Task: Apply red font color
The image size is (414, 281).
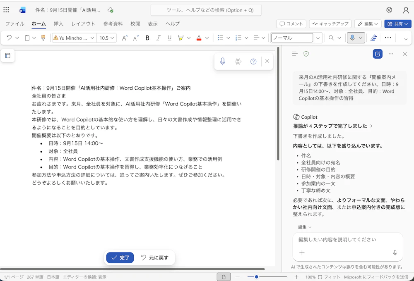Action: [x=199, y=38]
